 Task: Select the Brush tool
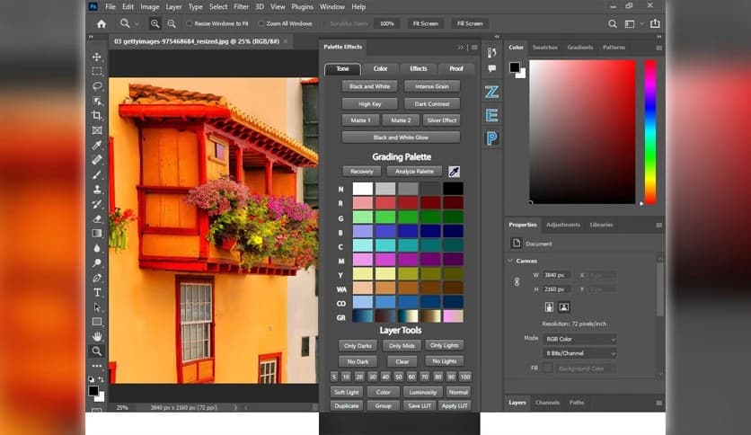tap(97, 175)
